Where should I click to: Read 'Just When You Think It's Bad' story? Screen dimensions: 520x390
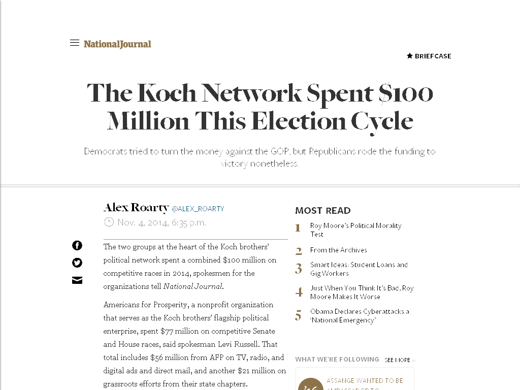[362, 292]
